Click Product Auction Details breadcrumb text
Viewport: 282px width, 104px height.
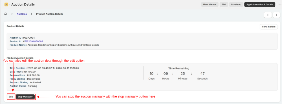tap(50, 14)
